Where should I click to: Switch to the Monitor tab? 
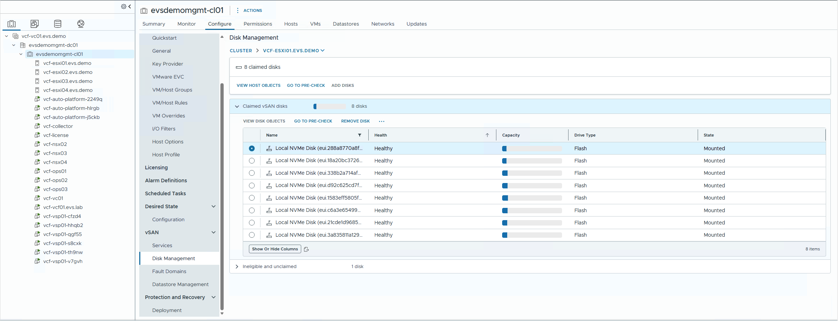tap(187, 24)
